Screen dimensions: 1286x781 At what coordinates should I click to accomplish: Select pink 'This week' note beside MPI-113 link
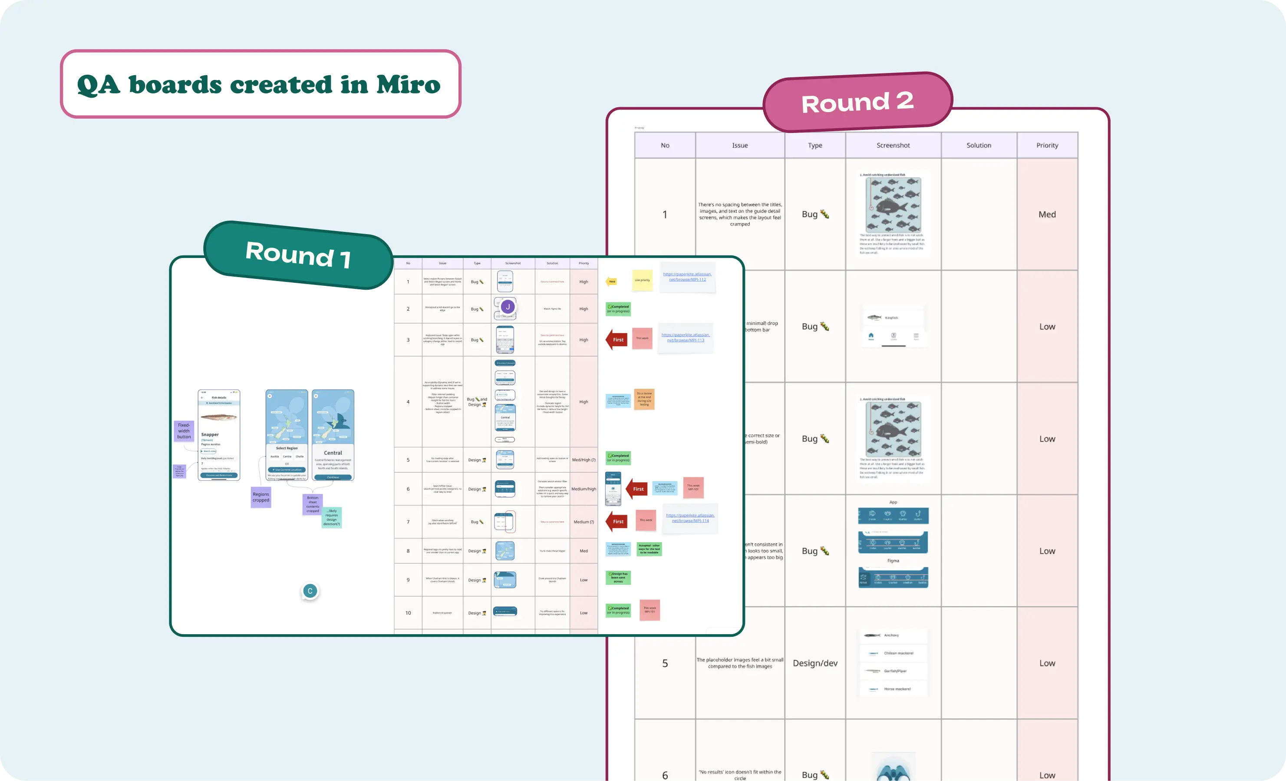pos(642,338)
